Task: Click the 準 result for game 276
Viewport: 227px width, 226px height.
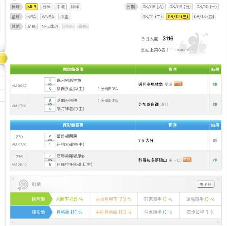Action: [215, 160]
